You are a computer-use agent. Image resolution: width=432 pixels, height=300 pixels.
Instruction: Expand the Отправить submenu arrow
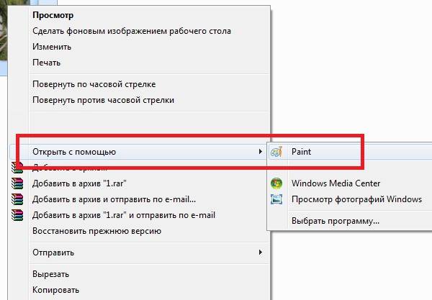(260, 252)
